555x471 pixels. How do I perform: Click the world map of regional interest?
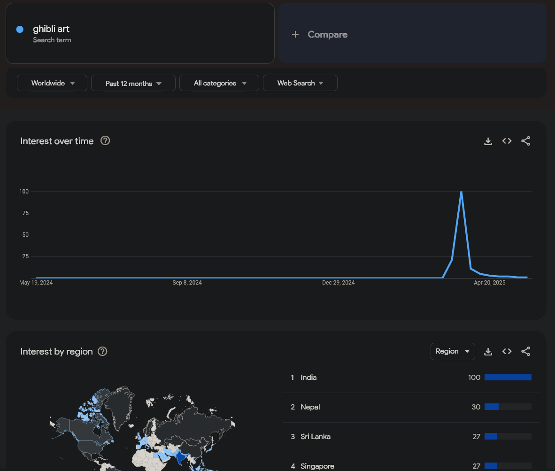click(x=142, y=428)
